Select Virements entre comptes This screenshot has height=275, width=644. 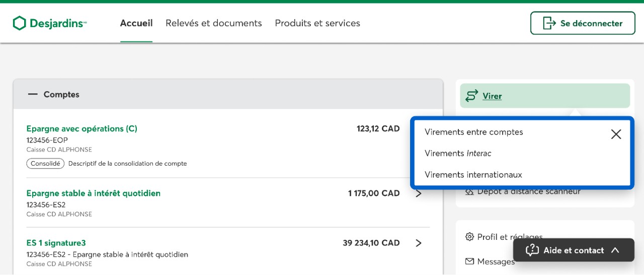point(473,132)
